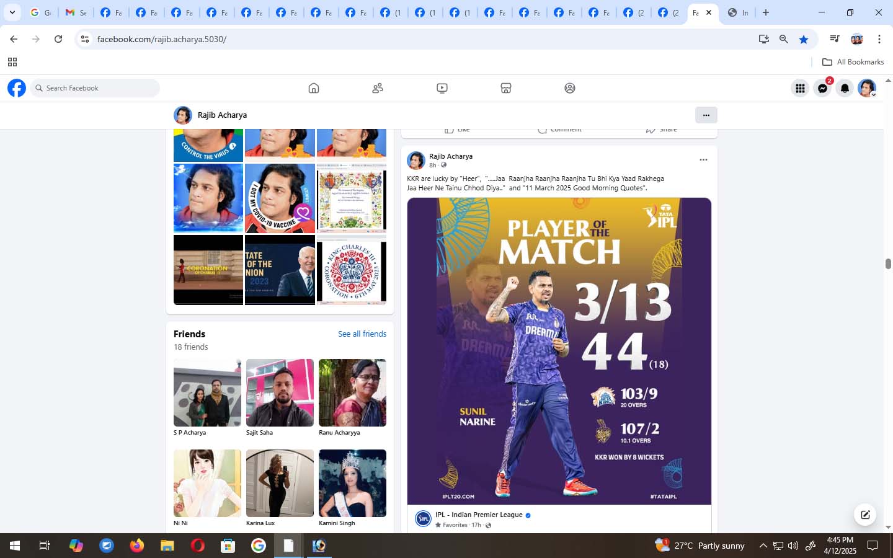The width and height of the screenshot is (893, 558).
Task: Open Windows notification center
Action: (x=873, y=546)
